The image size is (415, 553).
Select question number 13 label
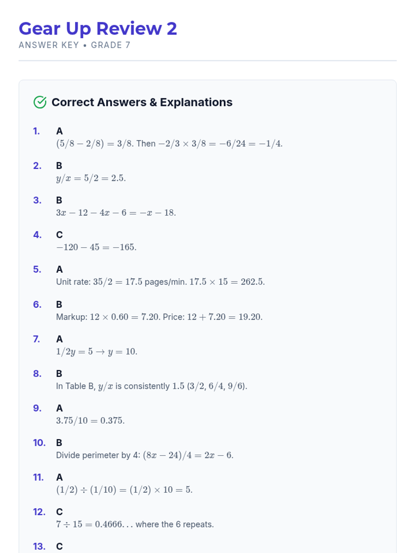pos(39,546)
